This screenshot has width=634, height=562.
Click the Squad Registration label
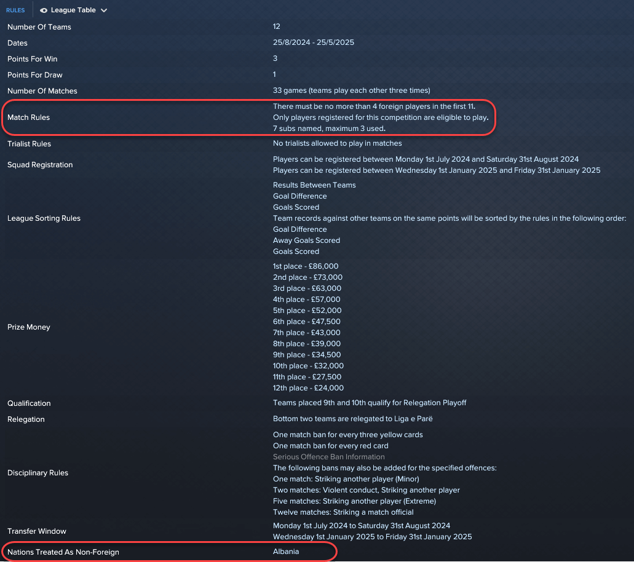(x=40, y=165)
